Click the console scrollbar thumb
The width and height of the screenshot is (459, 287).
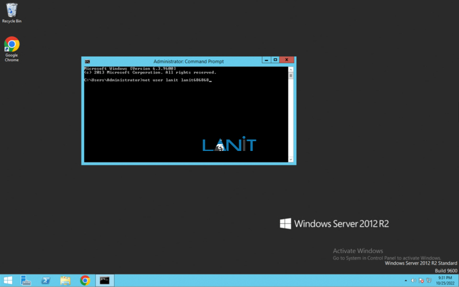tap(291, 76)
